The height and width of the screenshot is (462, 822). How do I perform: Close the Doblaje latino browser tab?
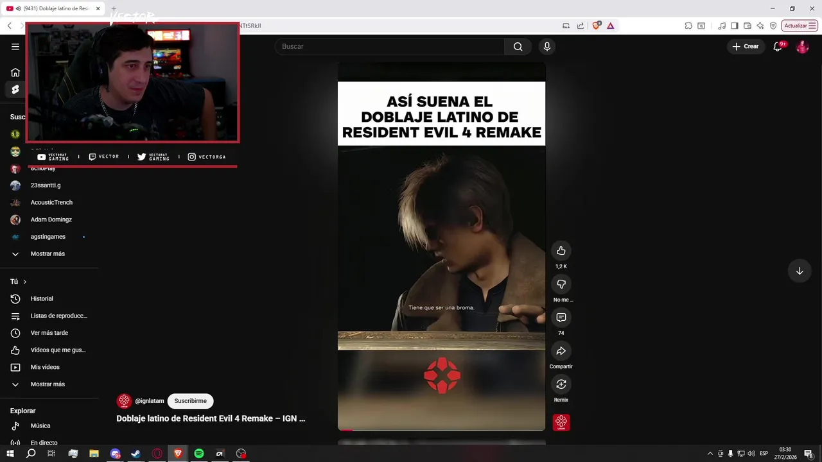pyautogui.click(x=98, y=8)
